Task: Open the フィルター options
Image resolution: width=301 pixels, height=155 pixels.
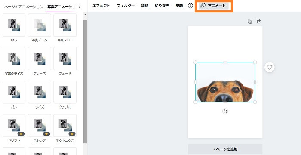Action: [x=126, y=6]
